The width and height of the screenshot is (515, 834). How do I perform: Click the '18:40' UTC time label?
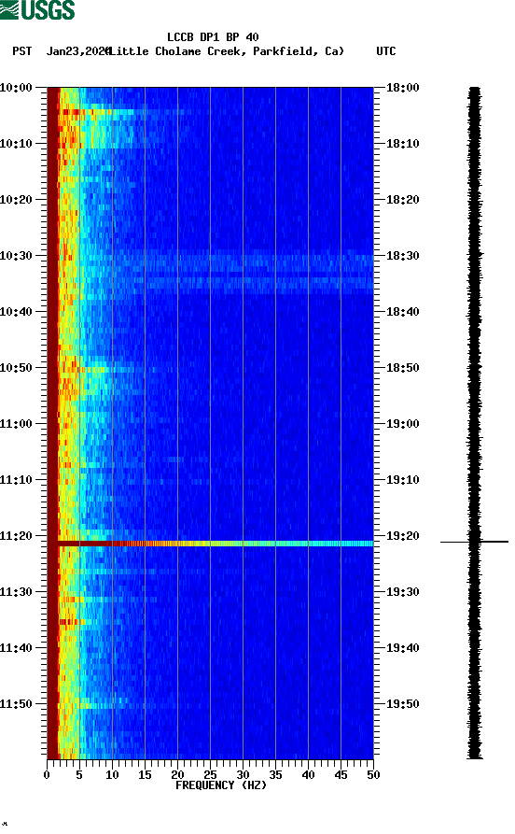point(403,312)
